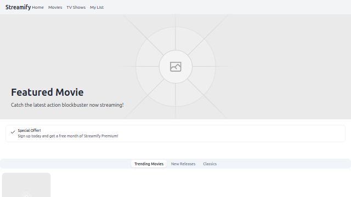Click the Special Offer! title
The width and height of the screenshot is (351, 197).
(29, 130)
